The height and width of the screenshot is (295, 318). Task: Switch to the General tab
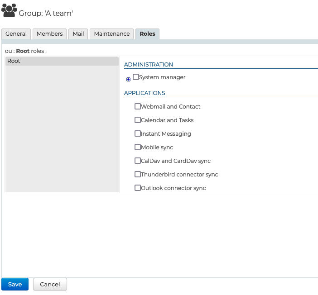[16, 34]
